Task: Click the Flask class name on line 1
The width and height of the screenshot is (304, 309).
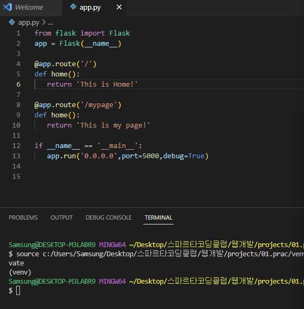Action: 120,33
